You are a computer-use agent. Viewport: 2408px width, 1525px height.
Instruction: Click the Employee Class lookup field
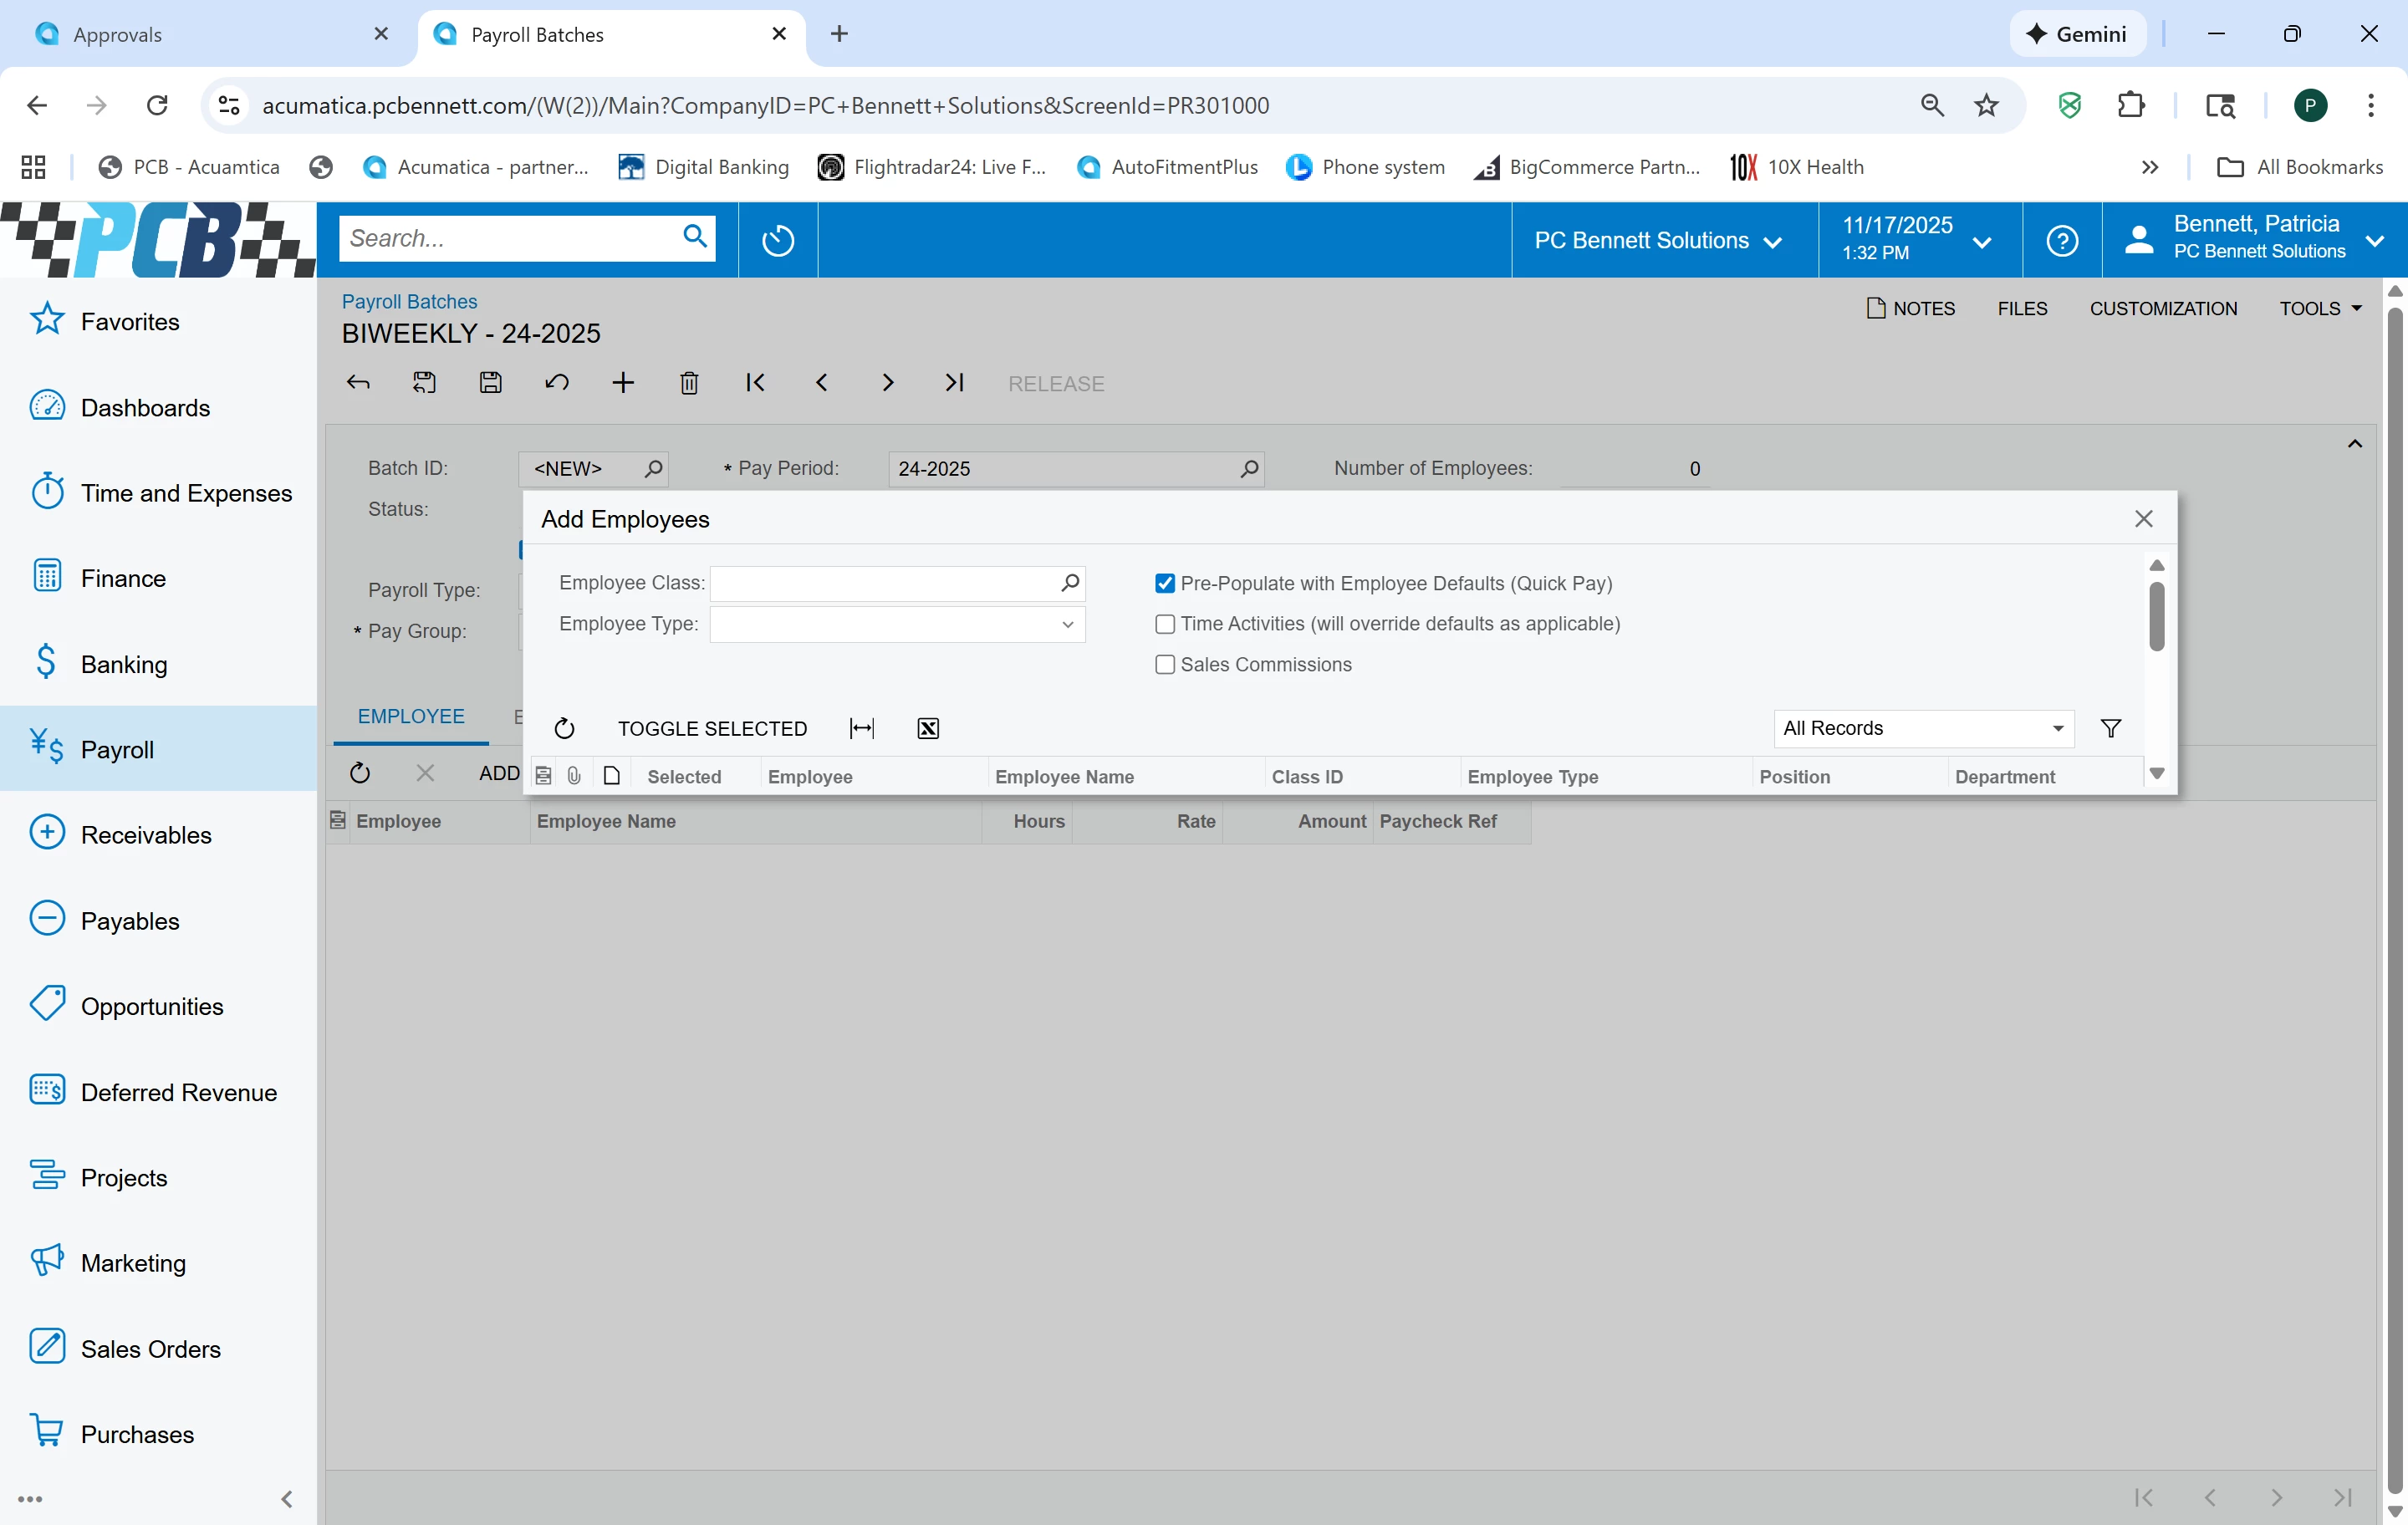884,583
